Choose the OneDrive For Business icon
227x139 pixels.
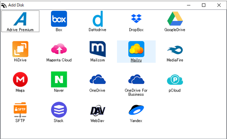[x=136, y=79]
